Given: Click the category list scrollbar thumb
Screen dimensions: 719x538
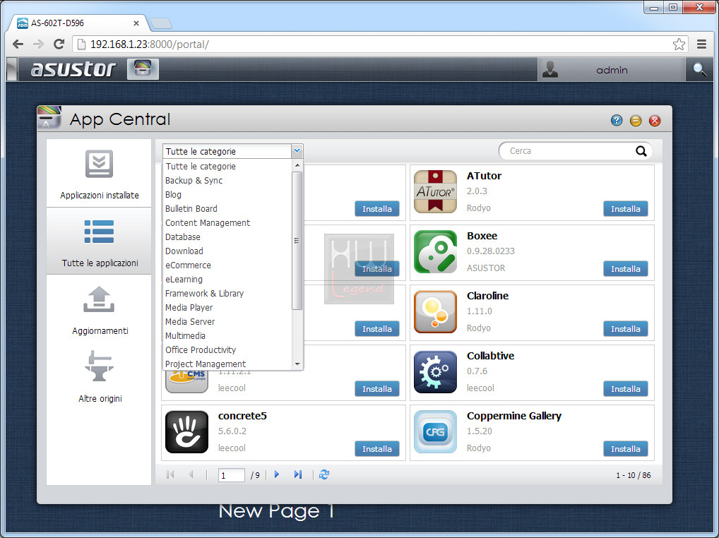Looking at the screenshot, I should (297, 241).
